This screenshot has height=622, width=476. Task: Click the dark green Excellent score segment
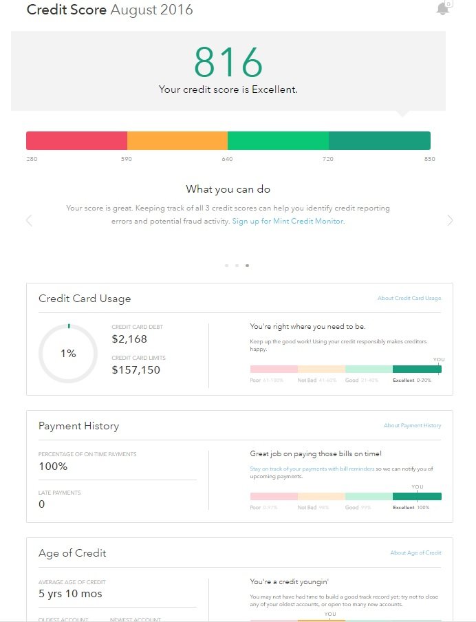[379, 140]
